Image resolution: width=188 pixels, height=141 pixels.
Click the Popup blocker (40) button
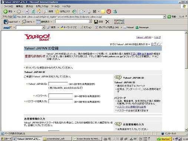pyautogui.click(x=107, y=27)
